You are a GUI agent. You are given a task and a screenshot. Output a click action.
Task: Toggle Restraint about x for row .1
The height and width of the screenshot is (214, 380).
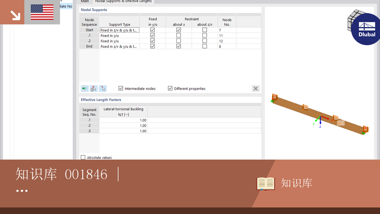tap(178, 35)
